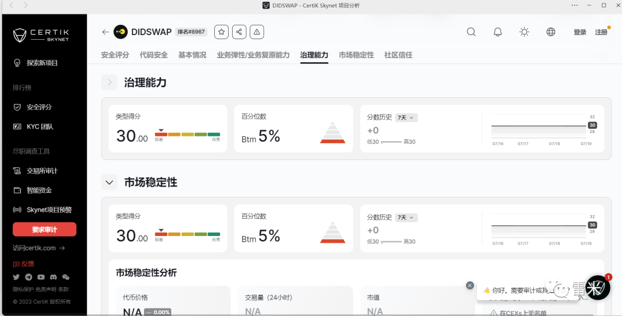Click the 排名#8967 rank badge
The width and height of the screenshot is (622, 316).
(191, 32)
